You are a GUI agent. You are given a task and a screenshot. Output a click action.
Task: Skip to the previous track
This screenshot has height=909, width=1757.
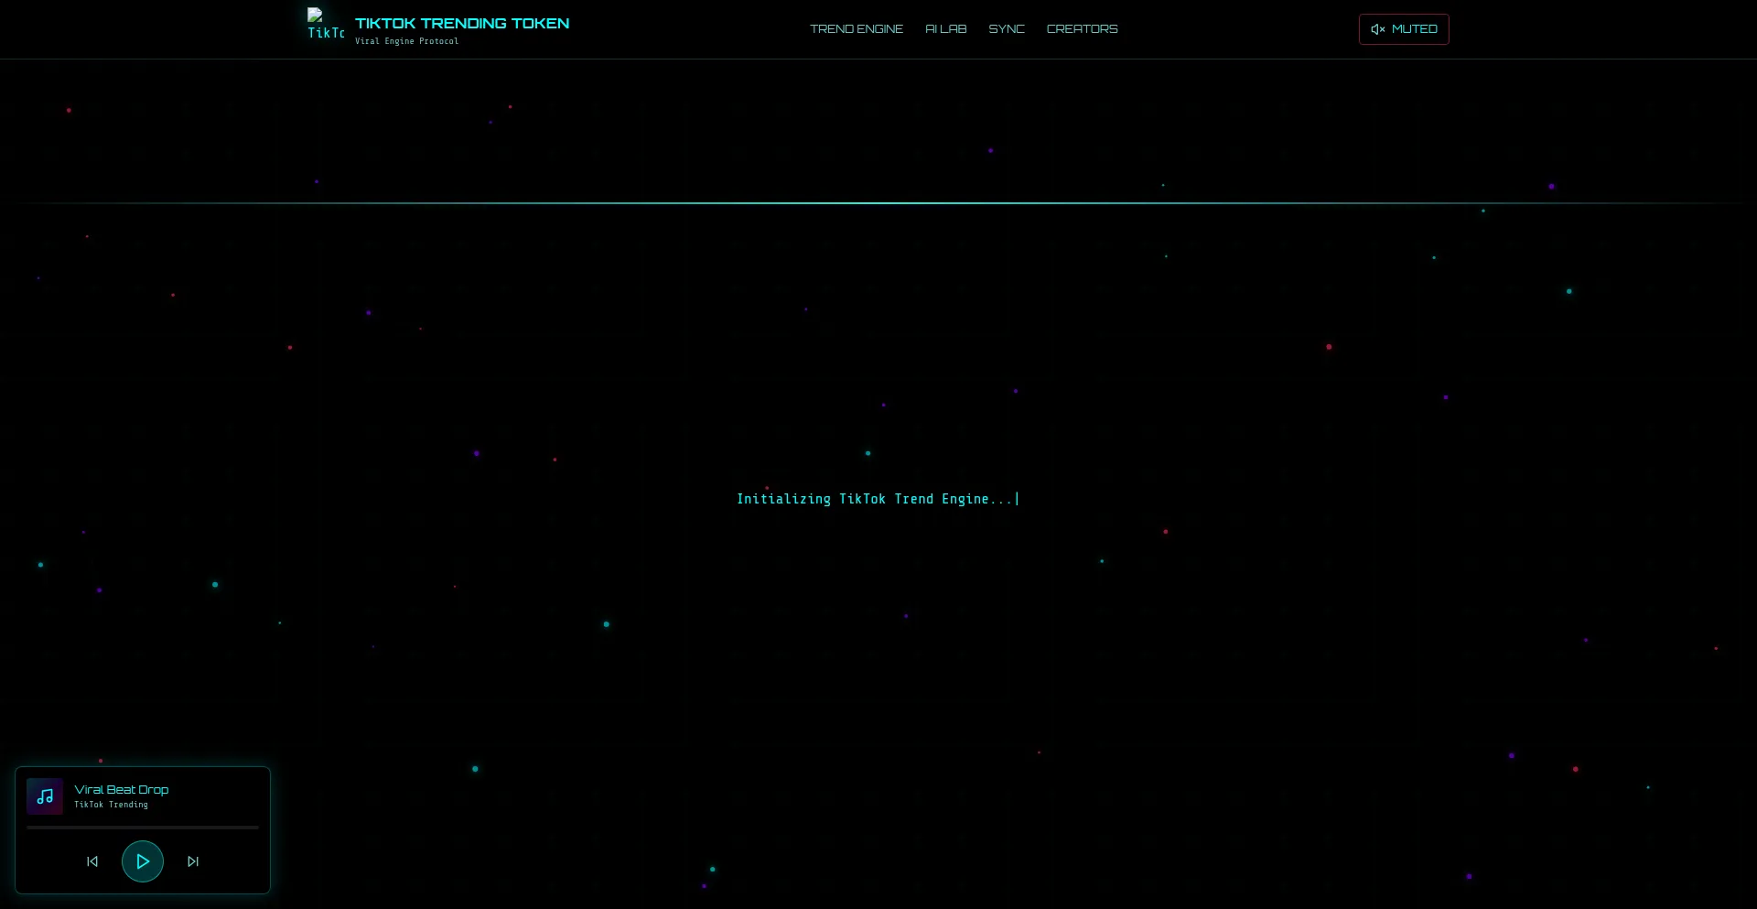[x=92, y=861]
